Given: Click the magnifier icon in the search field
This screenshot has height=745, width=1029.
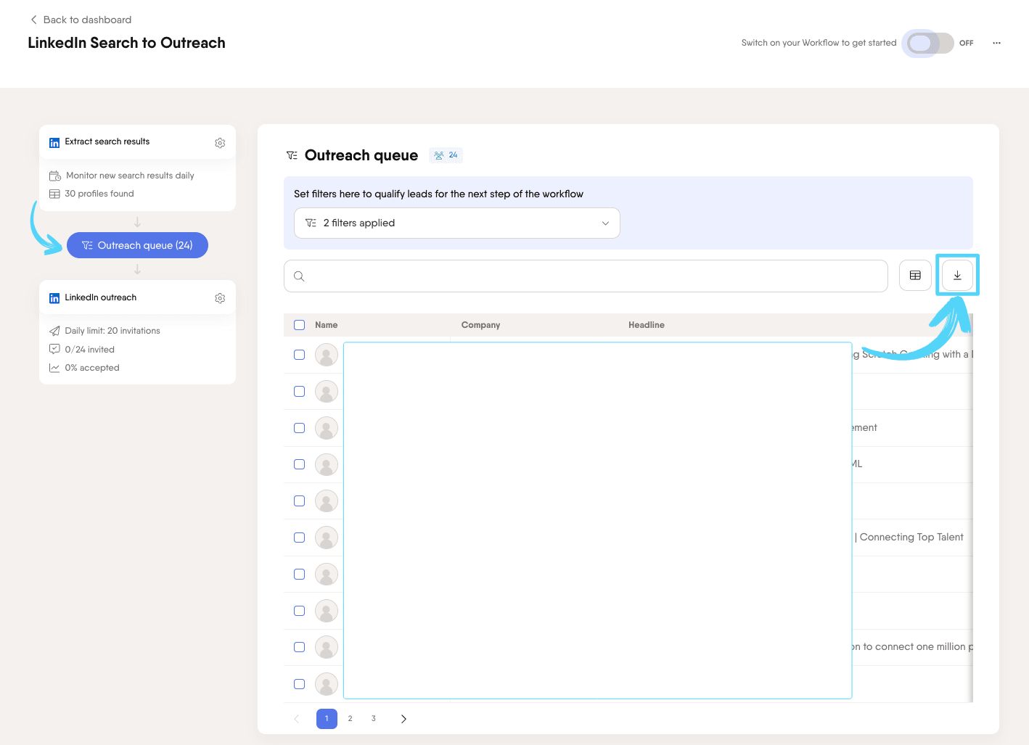Looking at the screenshot, I should pyautogui.click(x=299, y=276).
